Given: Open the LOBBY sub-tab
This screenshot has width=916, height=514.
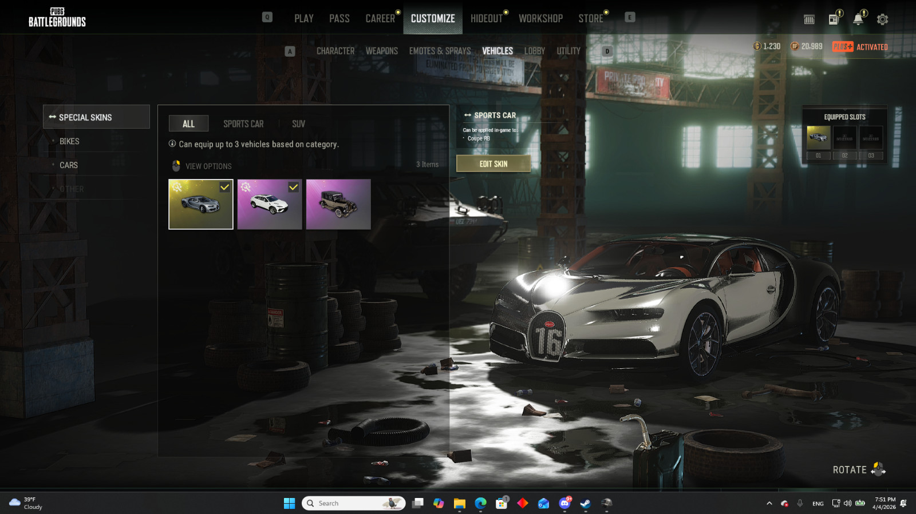Looking at the screenshot, I should (x=534, y=51).
